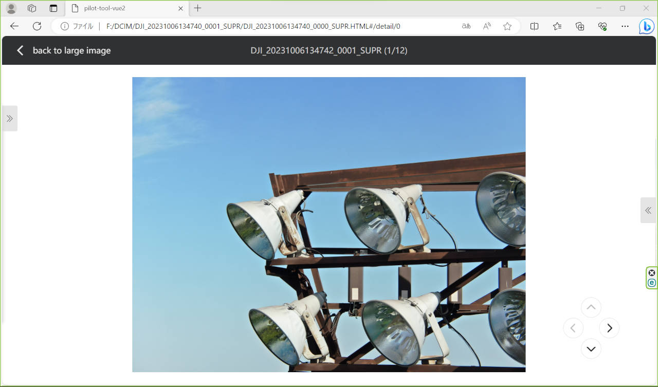This screenshot has width=658, height=387.
Task: Click the back to large image button
Action: point(64,50)
